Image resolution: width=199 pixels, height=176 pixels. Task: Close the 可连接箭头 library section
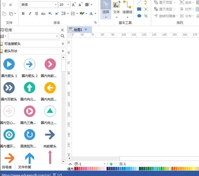click(63, 44)
